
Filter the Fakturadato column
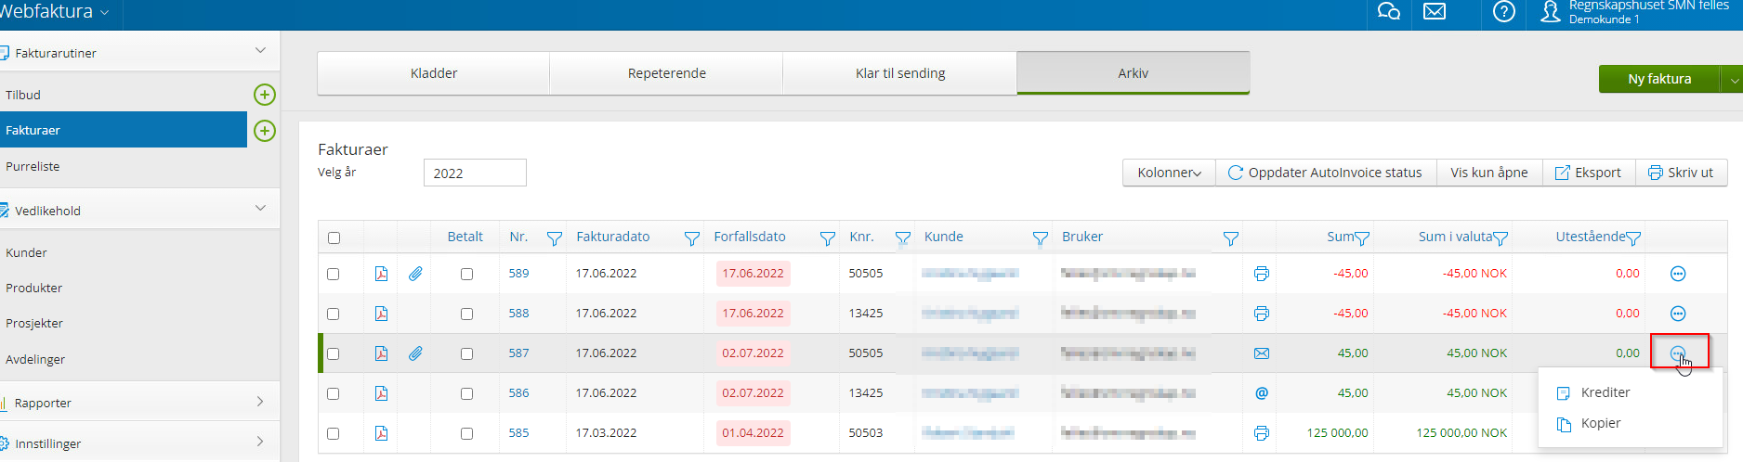[692, 238]
